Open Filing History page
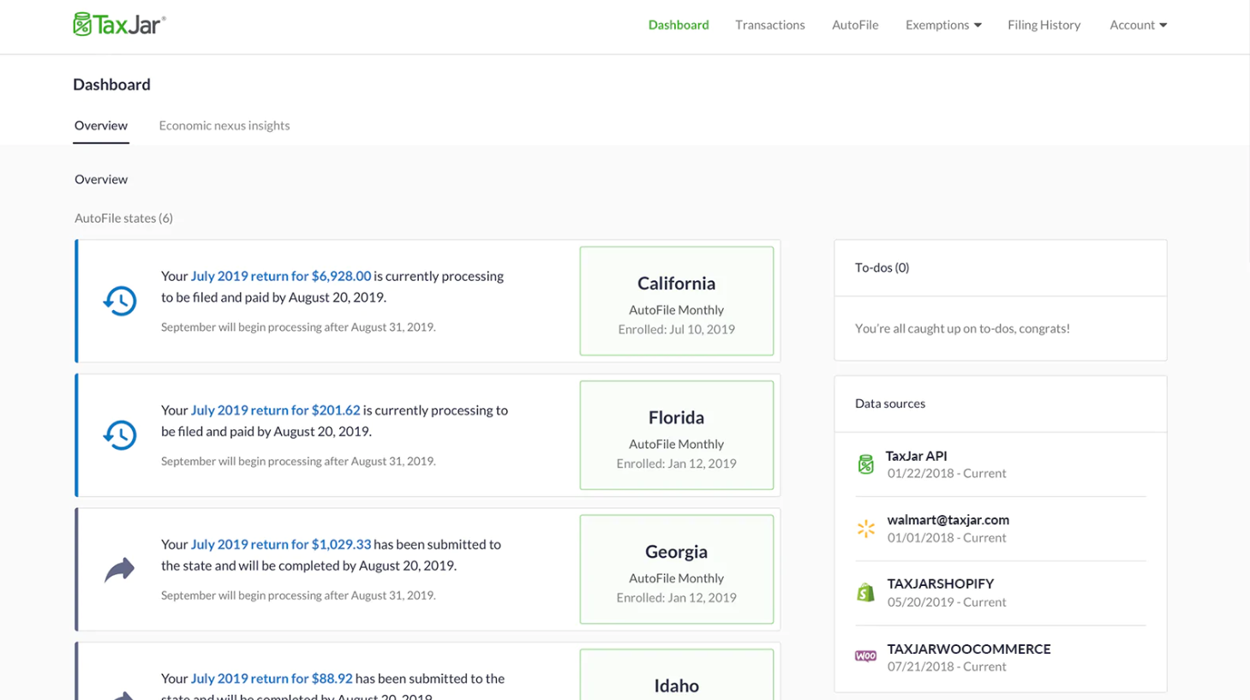The height and width of the screenshot is (700, 1250). pos(1044,25)
